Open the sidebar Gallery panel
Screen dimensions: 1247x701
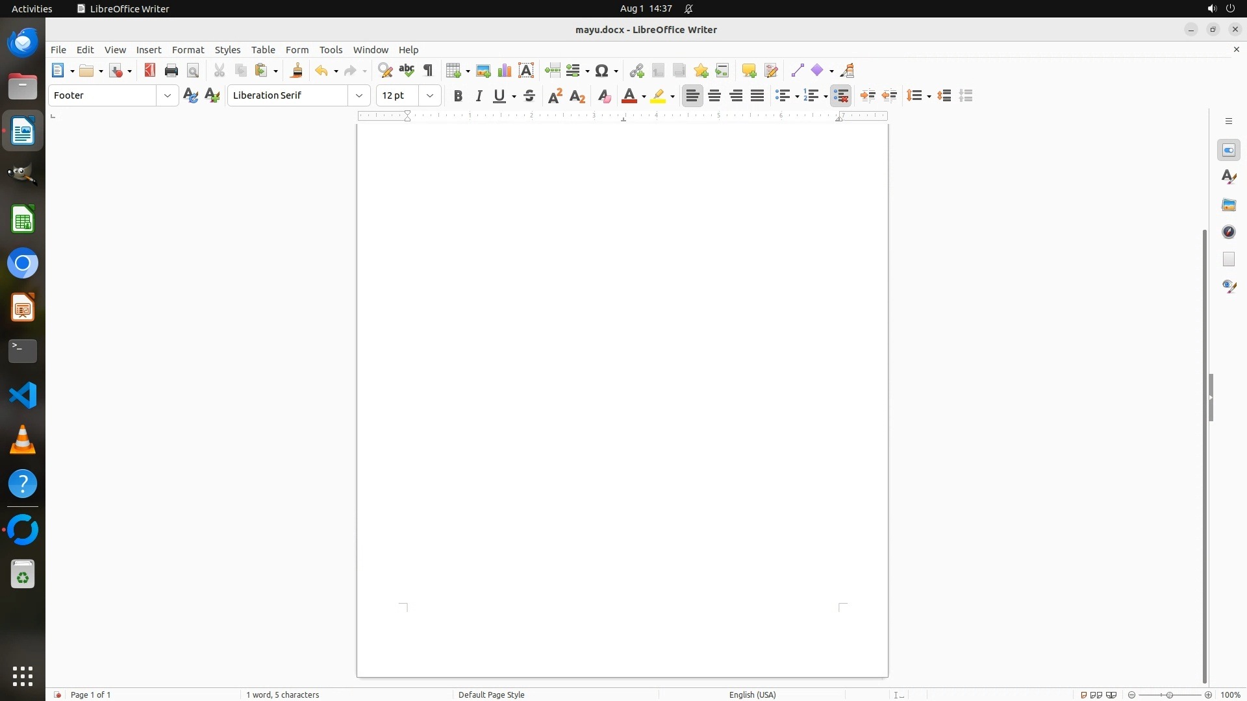pyautogui.click(x=1229, y=205)
